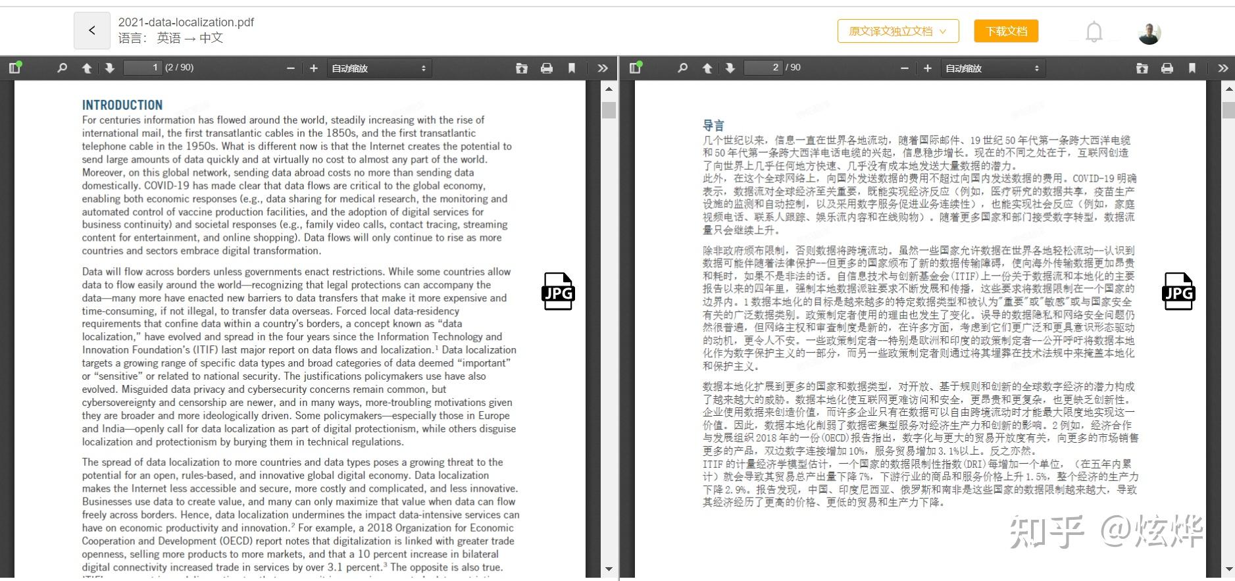This screenshot has width=1235, height=581.
Task: Click JPG export icon on left document
Action: click(x=558, y=291)
